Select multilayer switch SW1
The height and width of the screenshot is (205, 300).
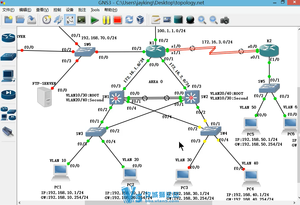coord(117,98)
